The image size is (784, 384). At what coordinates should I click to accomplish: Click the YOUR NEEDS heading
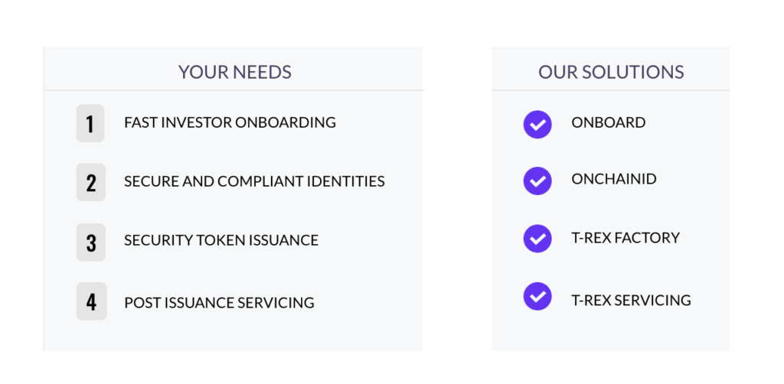point(234,72)
